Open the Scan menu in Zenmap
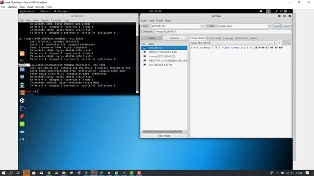The image size is (314, 176). [144, 21]
